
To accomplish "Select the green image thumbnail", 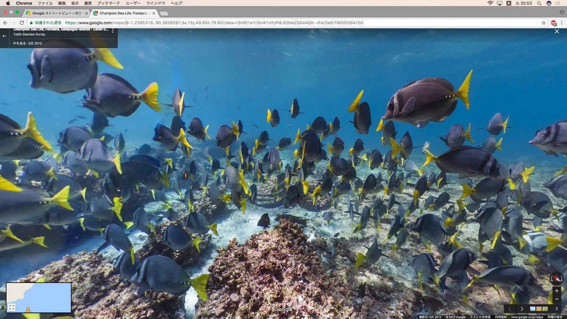I will pos(545,309).
